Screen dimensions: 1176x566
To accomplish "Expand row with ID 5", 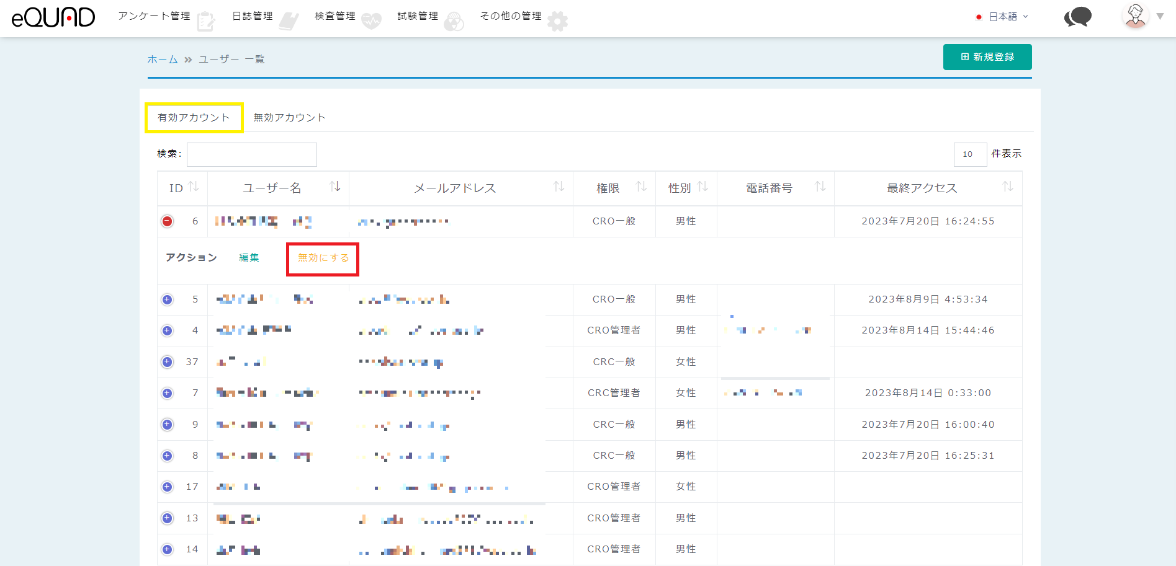I will [x=168, y=299].
